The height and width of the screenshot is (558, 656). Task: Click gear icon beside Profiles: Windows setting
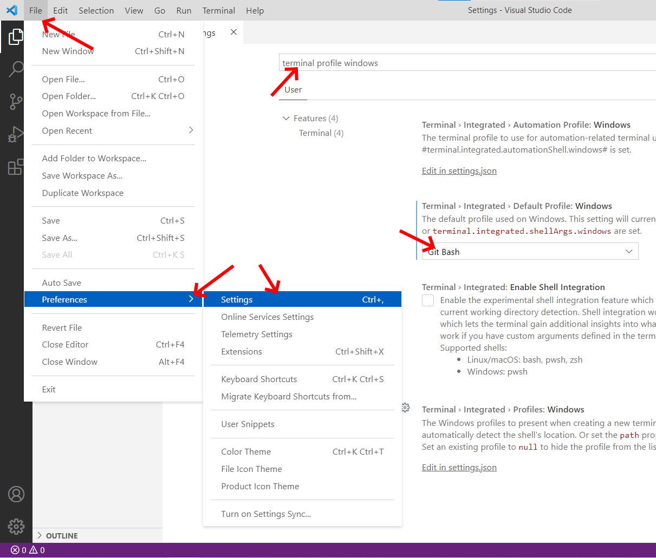point(406,408)
